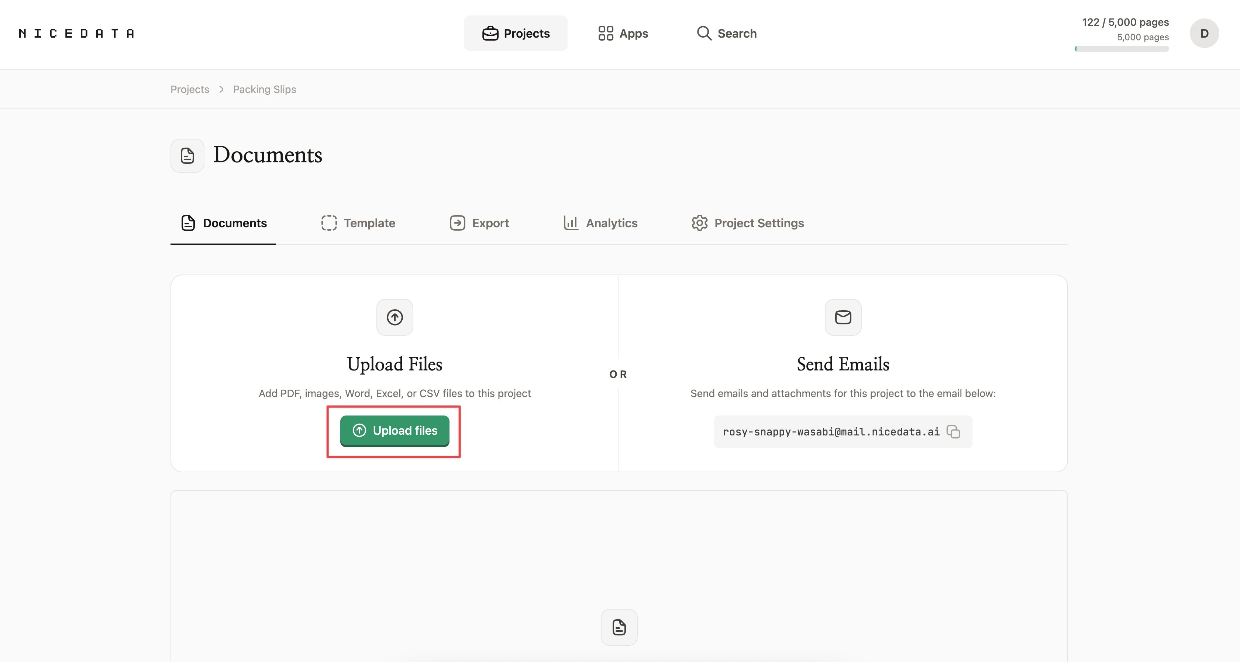Click the 5,000 pages quota label
Screen dimensions: 1240x662
[x=1143, y=37]
